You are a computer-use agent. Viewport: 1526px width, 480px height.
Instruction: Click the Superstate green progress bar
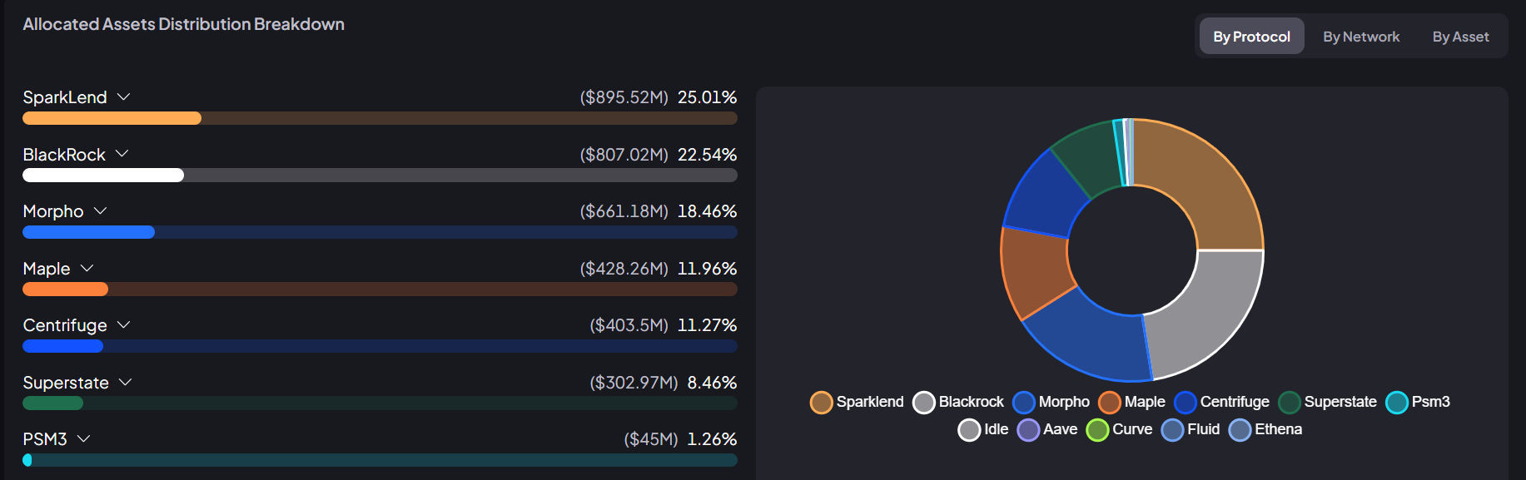52,403
